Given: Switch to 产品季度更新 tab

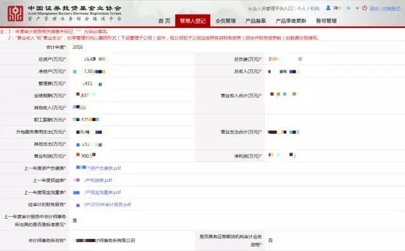Looking at the screenshot, I should pos(291,21).
